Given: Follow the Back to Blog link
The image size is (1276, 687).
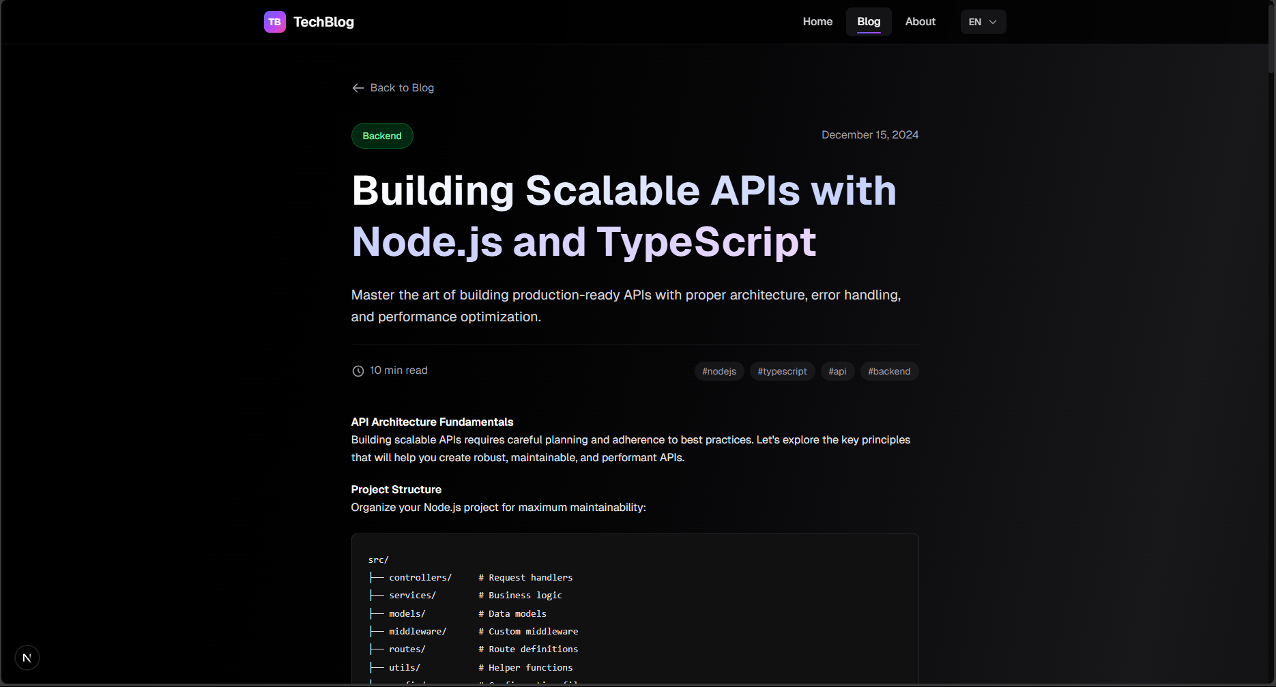Looking at the screenshot, I should (x=402, y=88).
